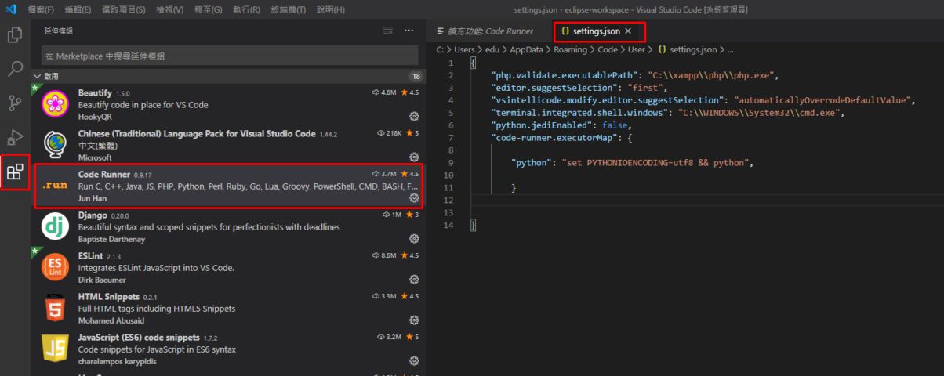Open the Beautify extension icon
944x376 pixels.
[55, 104]
